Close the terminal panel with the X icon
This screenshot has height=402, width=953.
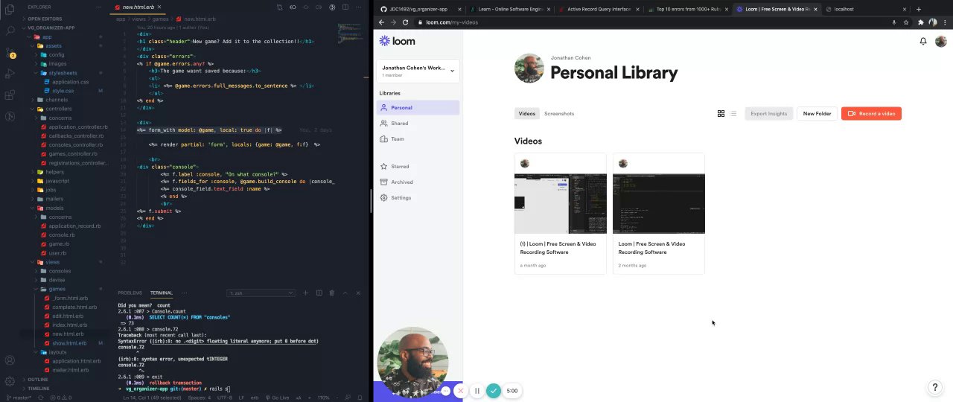[359, 293]
